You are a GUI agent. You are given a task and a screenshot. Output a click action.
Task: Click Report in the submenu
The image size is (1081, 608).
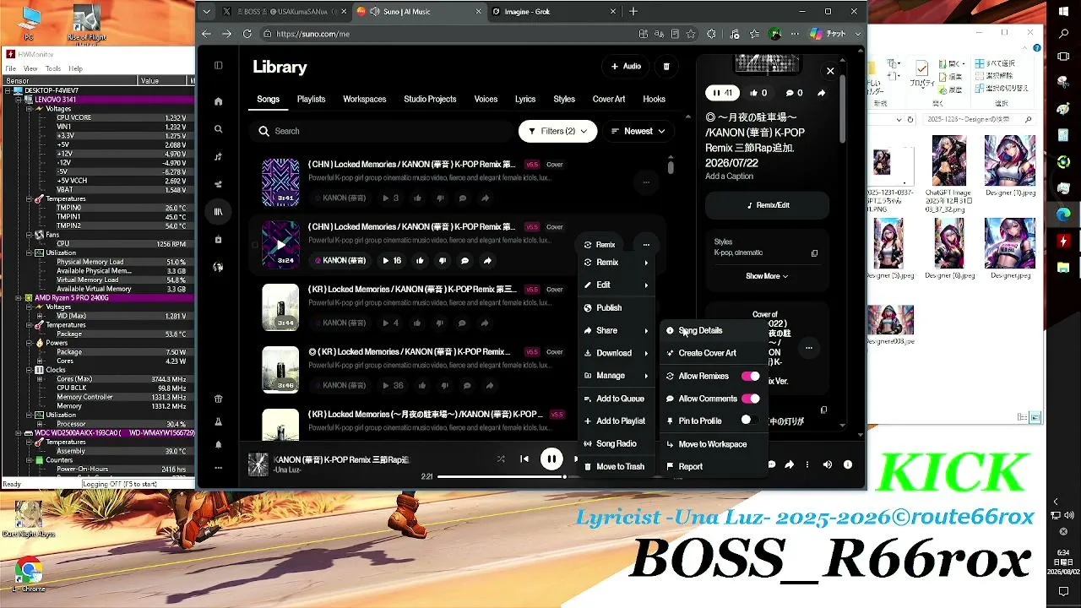[x=714, y=467]
